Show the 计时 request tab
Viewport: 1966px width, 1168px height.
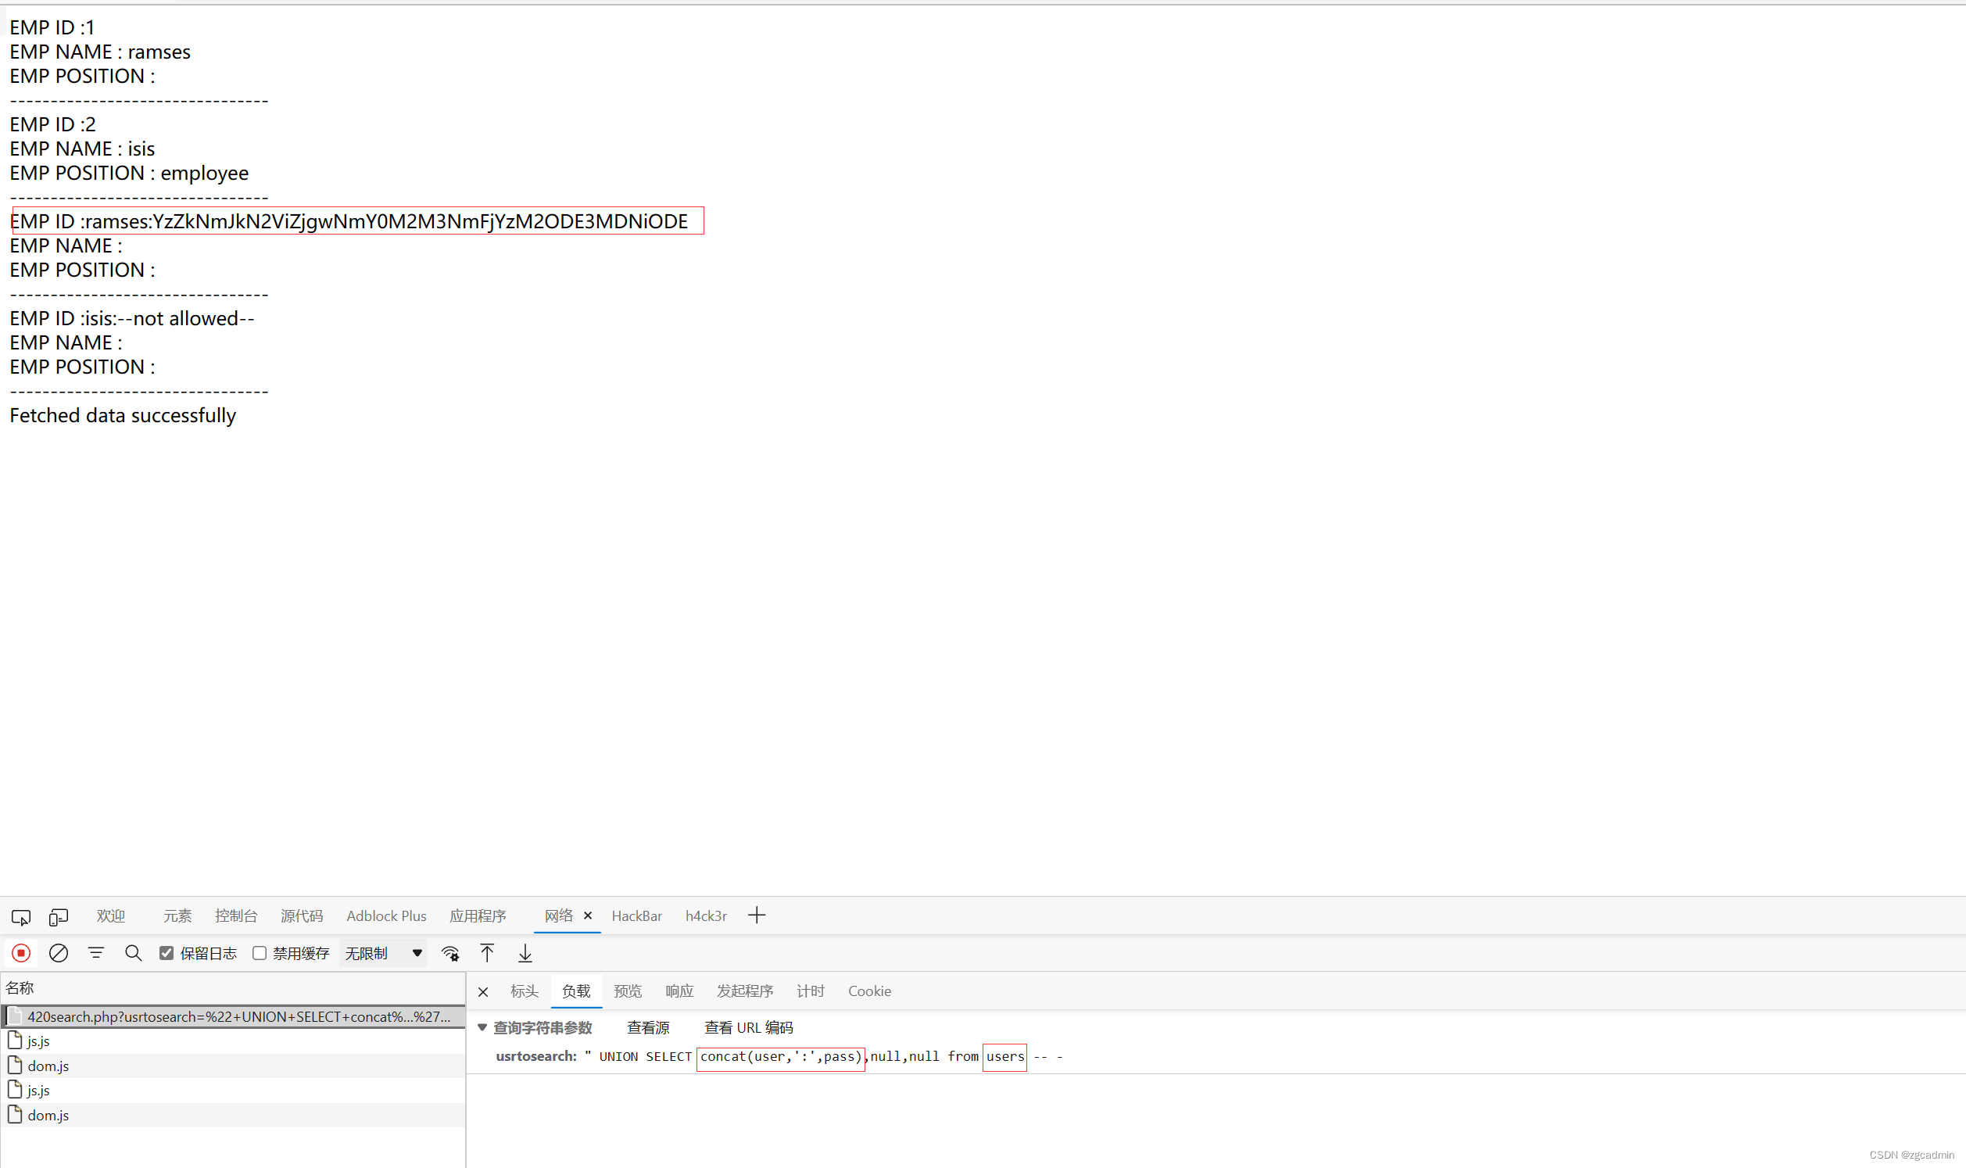[811, 991]
